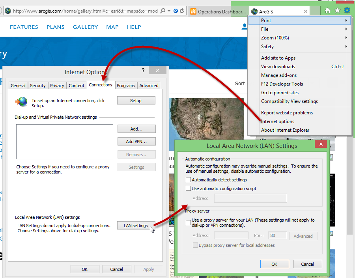Switch to the General tab
This screenshot has height=278, width=355.
tap(18, 86)
